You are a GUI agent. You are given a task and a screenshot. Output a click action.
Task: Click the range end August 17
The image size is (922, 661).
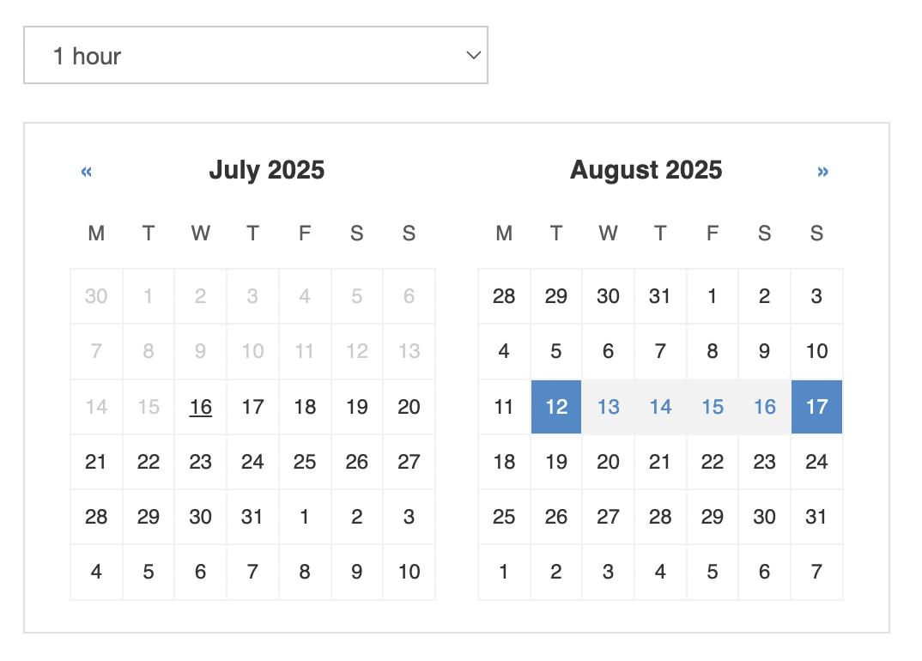(816, 407)
